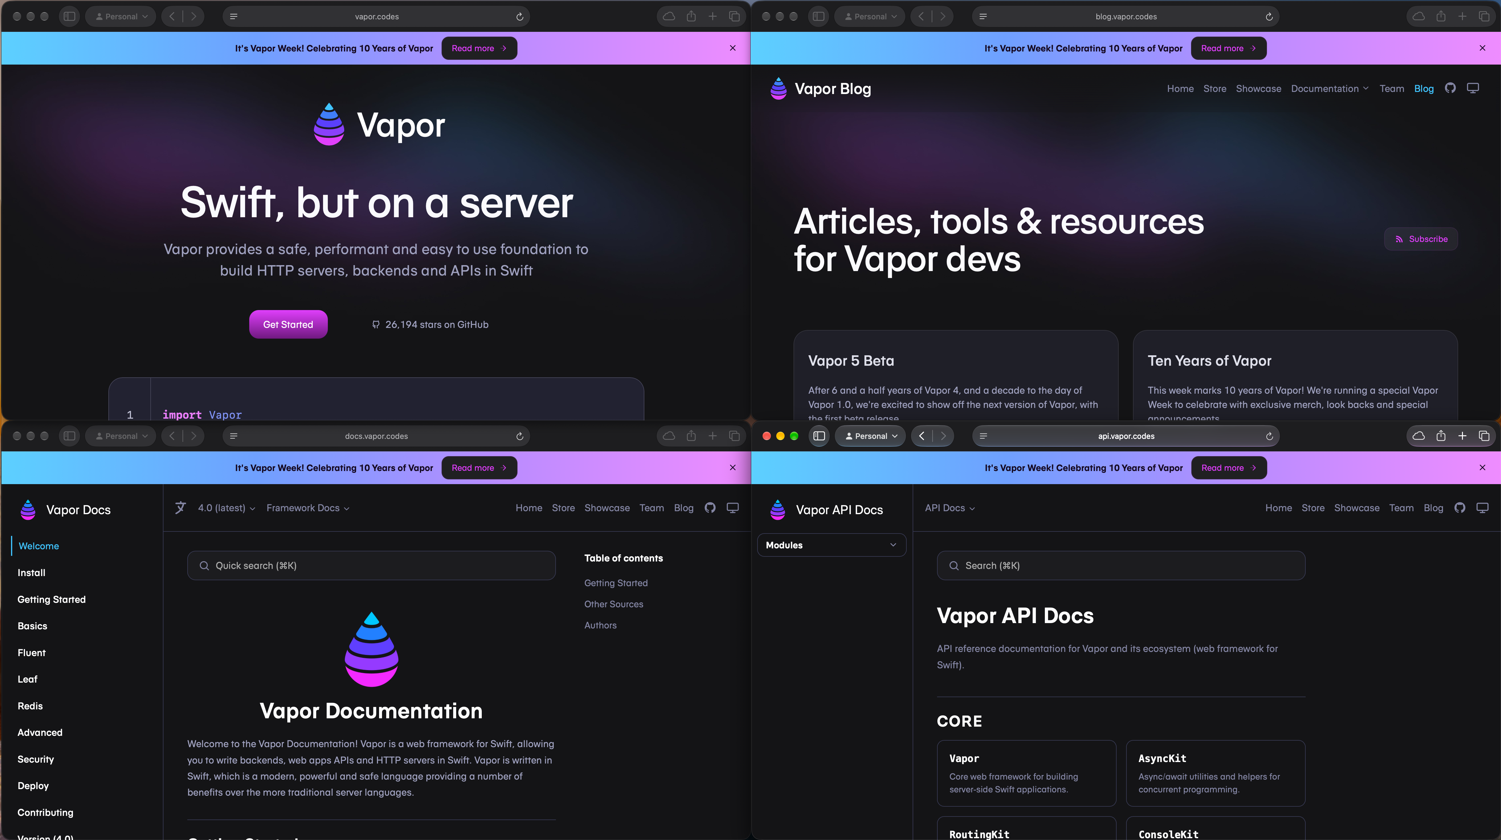Focus Quick search field in Vapor Docs
Image resolution: width=1501 pixels, height=840 pixels.
(x=371, y=566)
